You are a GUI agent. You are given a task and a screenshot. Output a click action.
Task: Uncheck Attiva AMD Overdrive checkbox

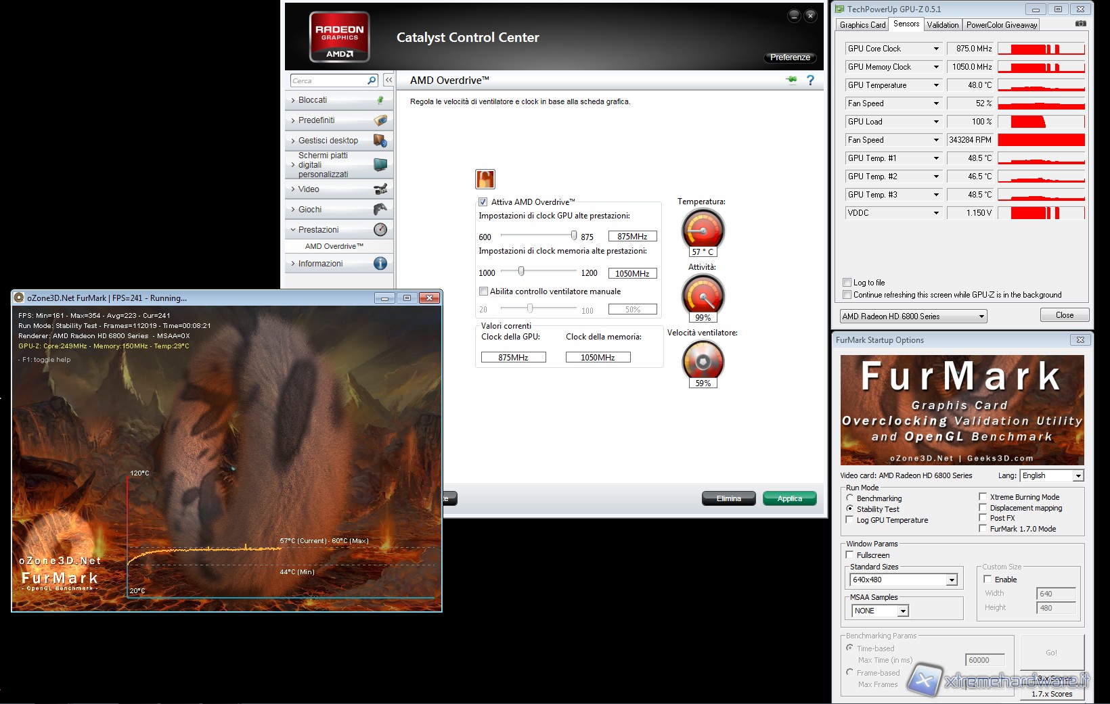[483, 202]
